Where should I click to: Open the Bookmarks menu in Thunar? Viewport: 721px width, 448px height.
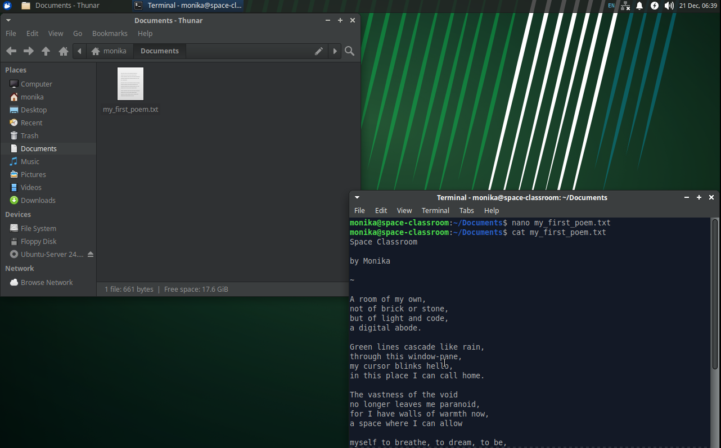tap(110, 34)
